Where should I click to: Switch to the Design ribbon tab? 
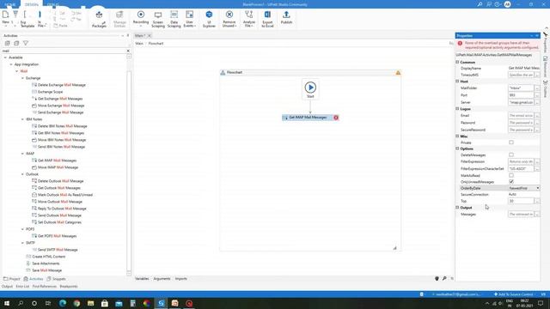click(32, 4)
